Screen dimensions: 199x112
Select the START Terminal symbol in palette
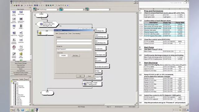14,12
